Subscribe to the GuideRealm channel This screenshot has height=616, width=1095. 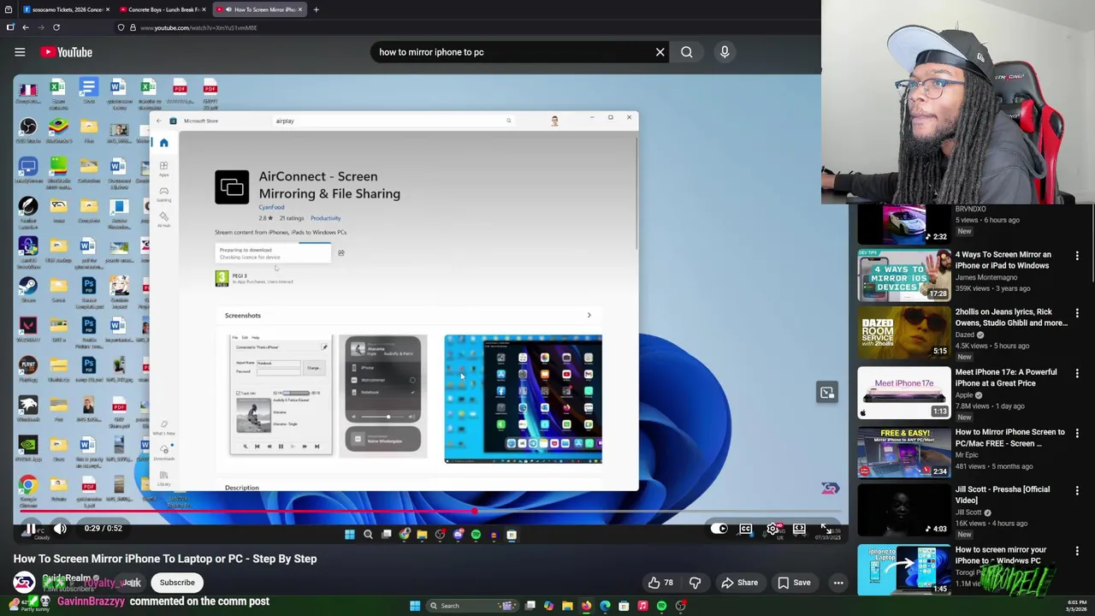click(177, 583)
